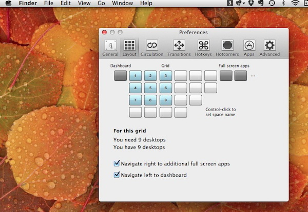Click the empty cell directly below space 8
The width and height of the screenshot is (308, 212).
coord(150,113)
